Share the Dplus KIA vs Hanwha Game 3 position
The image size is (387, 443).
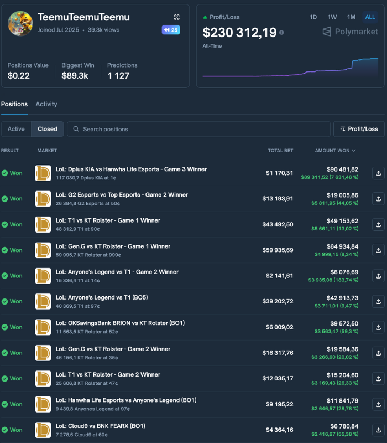coord(378,173)
